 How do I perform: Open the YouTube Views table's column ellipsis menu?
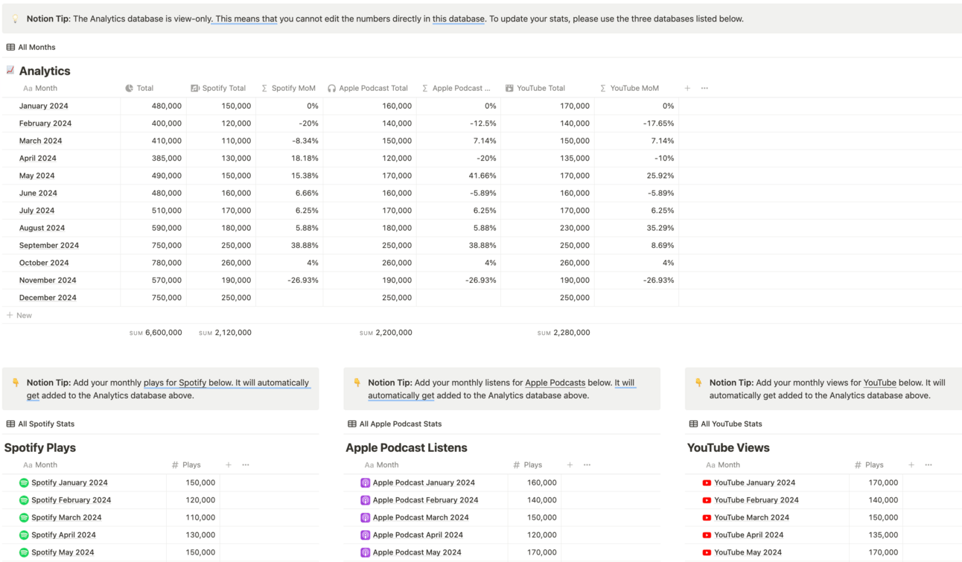[928, 464]
